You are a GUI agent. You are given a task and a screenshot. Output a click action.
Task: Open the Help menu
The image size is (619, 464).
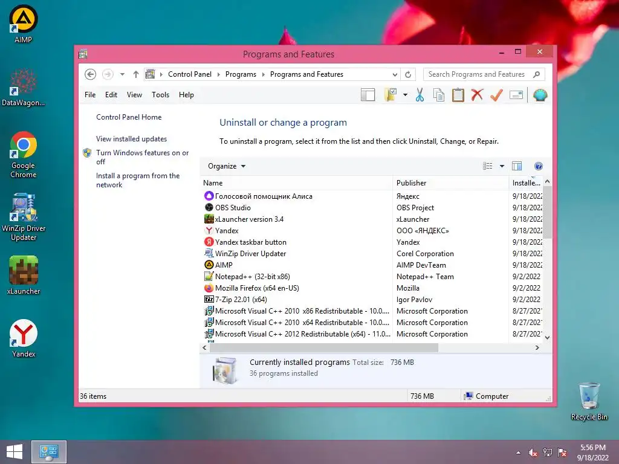click(186, 95)
